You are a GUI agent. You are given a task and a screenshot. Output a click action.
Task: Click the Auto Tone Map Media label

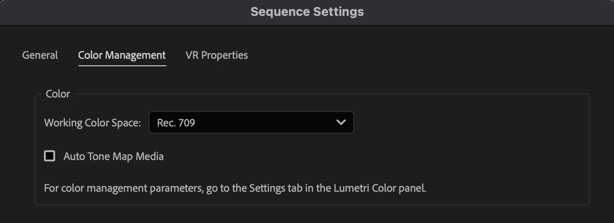[x=114, y=156]
